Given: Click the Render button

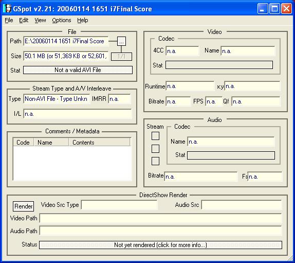Looking at the screenshot, I should (x=23, y=206).
